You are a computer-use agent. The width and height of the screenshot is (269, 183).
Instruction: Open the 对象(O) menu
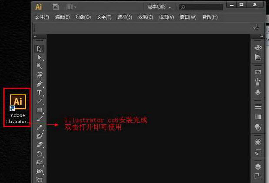click(83, 17)
